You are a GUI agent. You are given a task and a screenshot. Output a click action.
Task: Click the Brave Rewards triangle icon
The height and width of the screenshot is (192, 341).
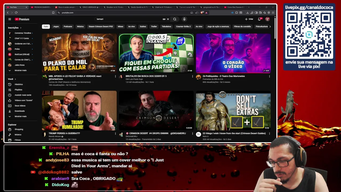click(206, 13)
